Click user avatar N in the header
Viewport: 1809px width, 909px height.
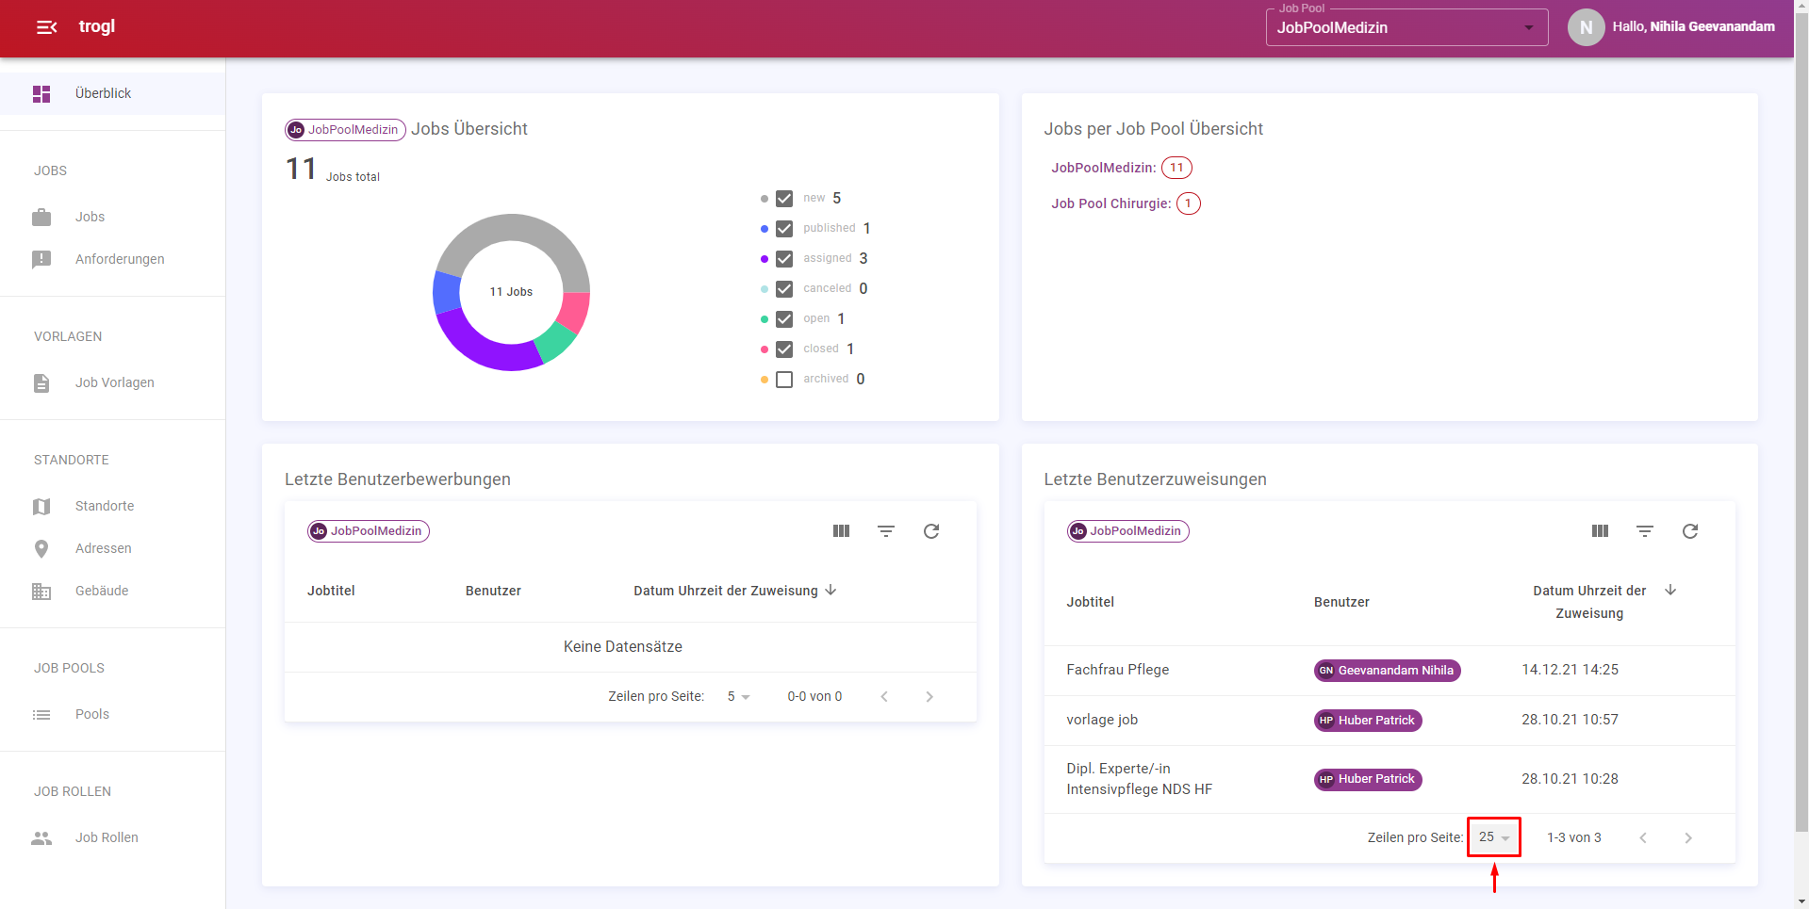point(1586,27)
